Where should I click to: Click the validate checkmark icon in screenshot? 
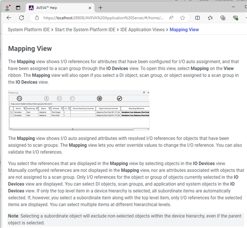pyautogui.click(x=119, y=98)
